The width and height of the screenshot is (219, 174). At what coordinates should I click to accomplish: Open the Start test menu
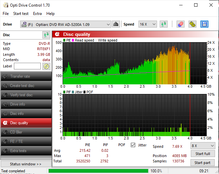coord(21,14)
